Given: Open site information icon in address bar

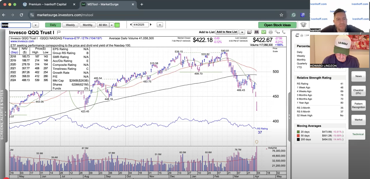Looking at the screenshot, I should click(x=32, y=15).
